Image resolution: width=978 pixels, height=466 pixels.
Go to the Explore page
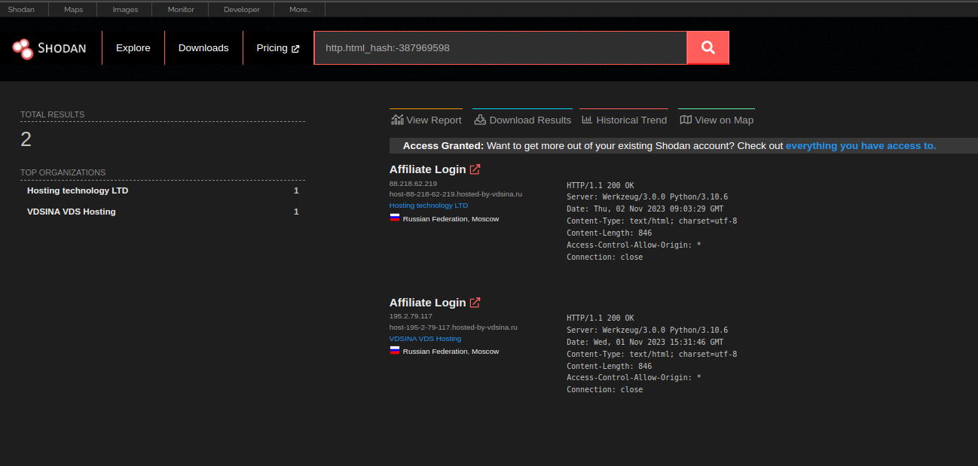pos(133,47)
